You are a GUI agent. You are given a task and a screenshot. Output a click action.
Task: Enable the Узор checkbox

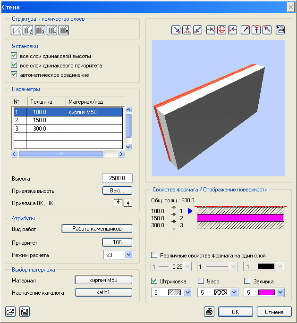(x=201, y=281)
